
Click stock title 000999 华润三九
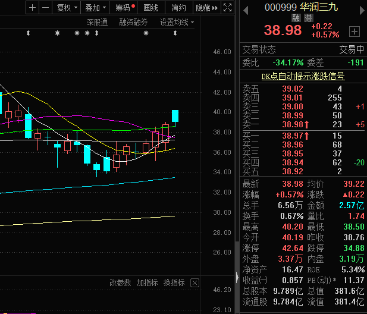point(301,7)
